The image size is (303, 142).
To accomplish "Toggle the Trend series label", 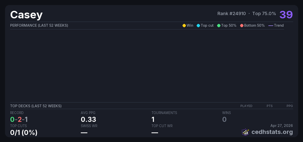I will click(279, 25).
